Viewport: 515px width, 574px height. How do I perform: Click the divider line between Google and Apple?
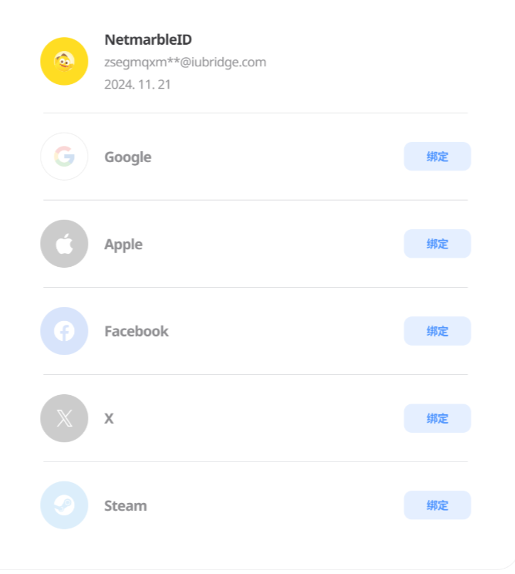255,200
